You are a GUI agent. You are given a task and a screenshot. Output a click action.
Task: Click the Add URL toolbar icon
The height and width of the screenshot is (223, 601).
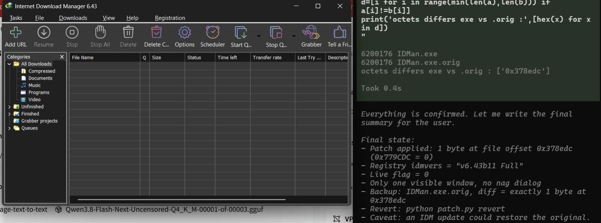pos(16,33)
